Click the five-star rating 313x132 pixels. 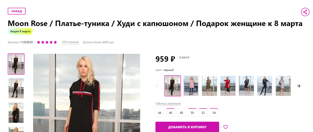point(47,42)
